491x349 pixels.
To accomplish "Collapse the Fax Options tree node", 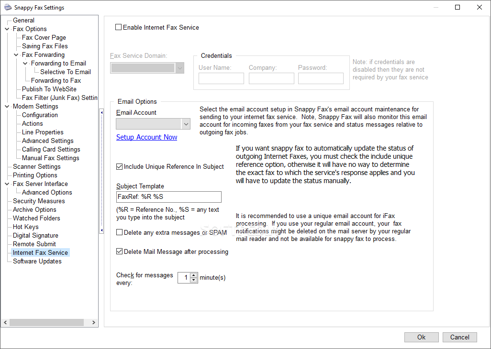I will pyautogui.click(x=7, y=29).
